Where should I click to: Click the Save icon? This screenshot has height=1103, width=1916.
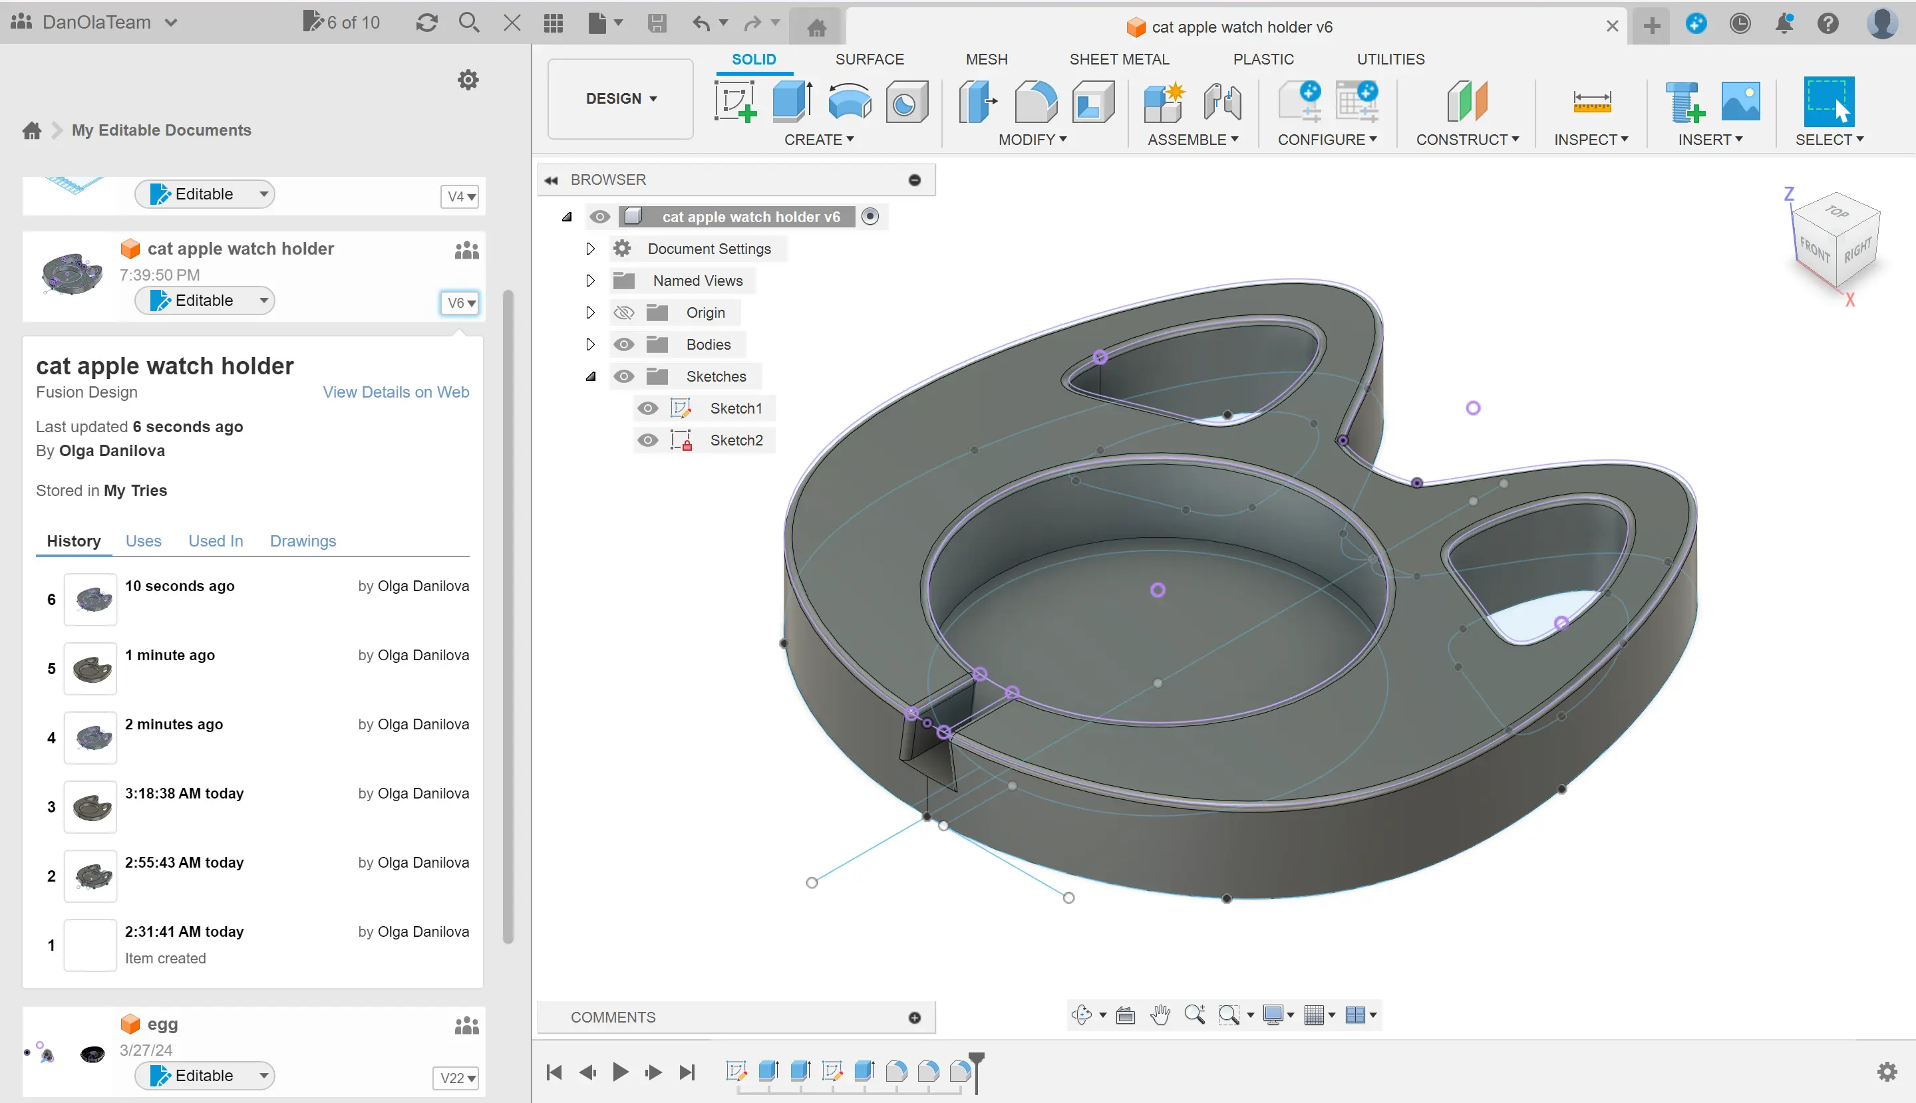(x=657, y=23)
